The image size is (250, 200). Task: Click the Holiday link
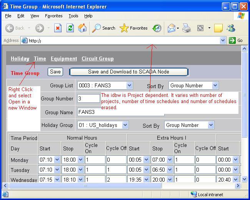coord(20,59)
